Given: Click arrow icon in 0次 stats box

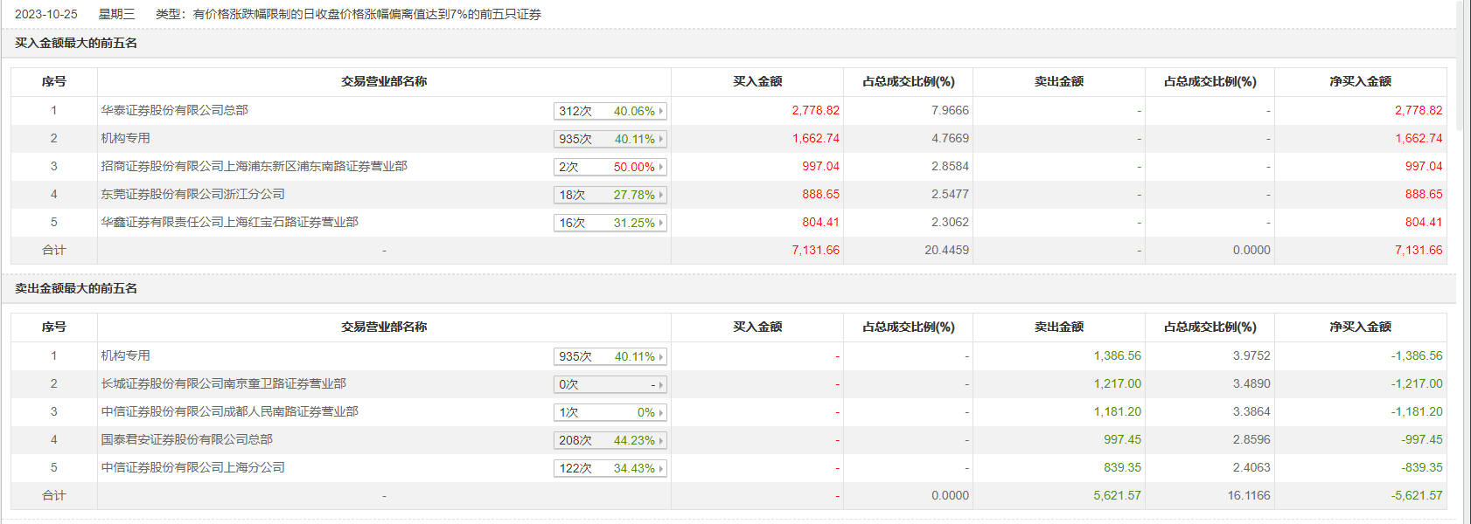Looking at the screenshot, I should coord(661,384).
